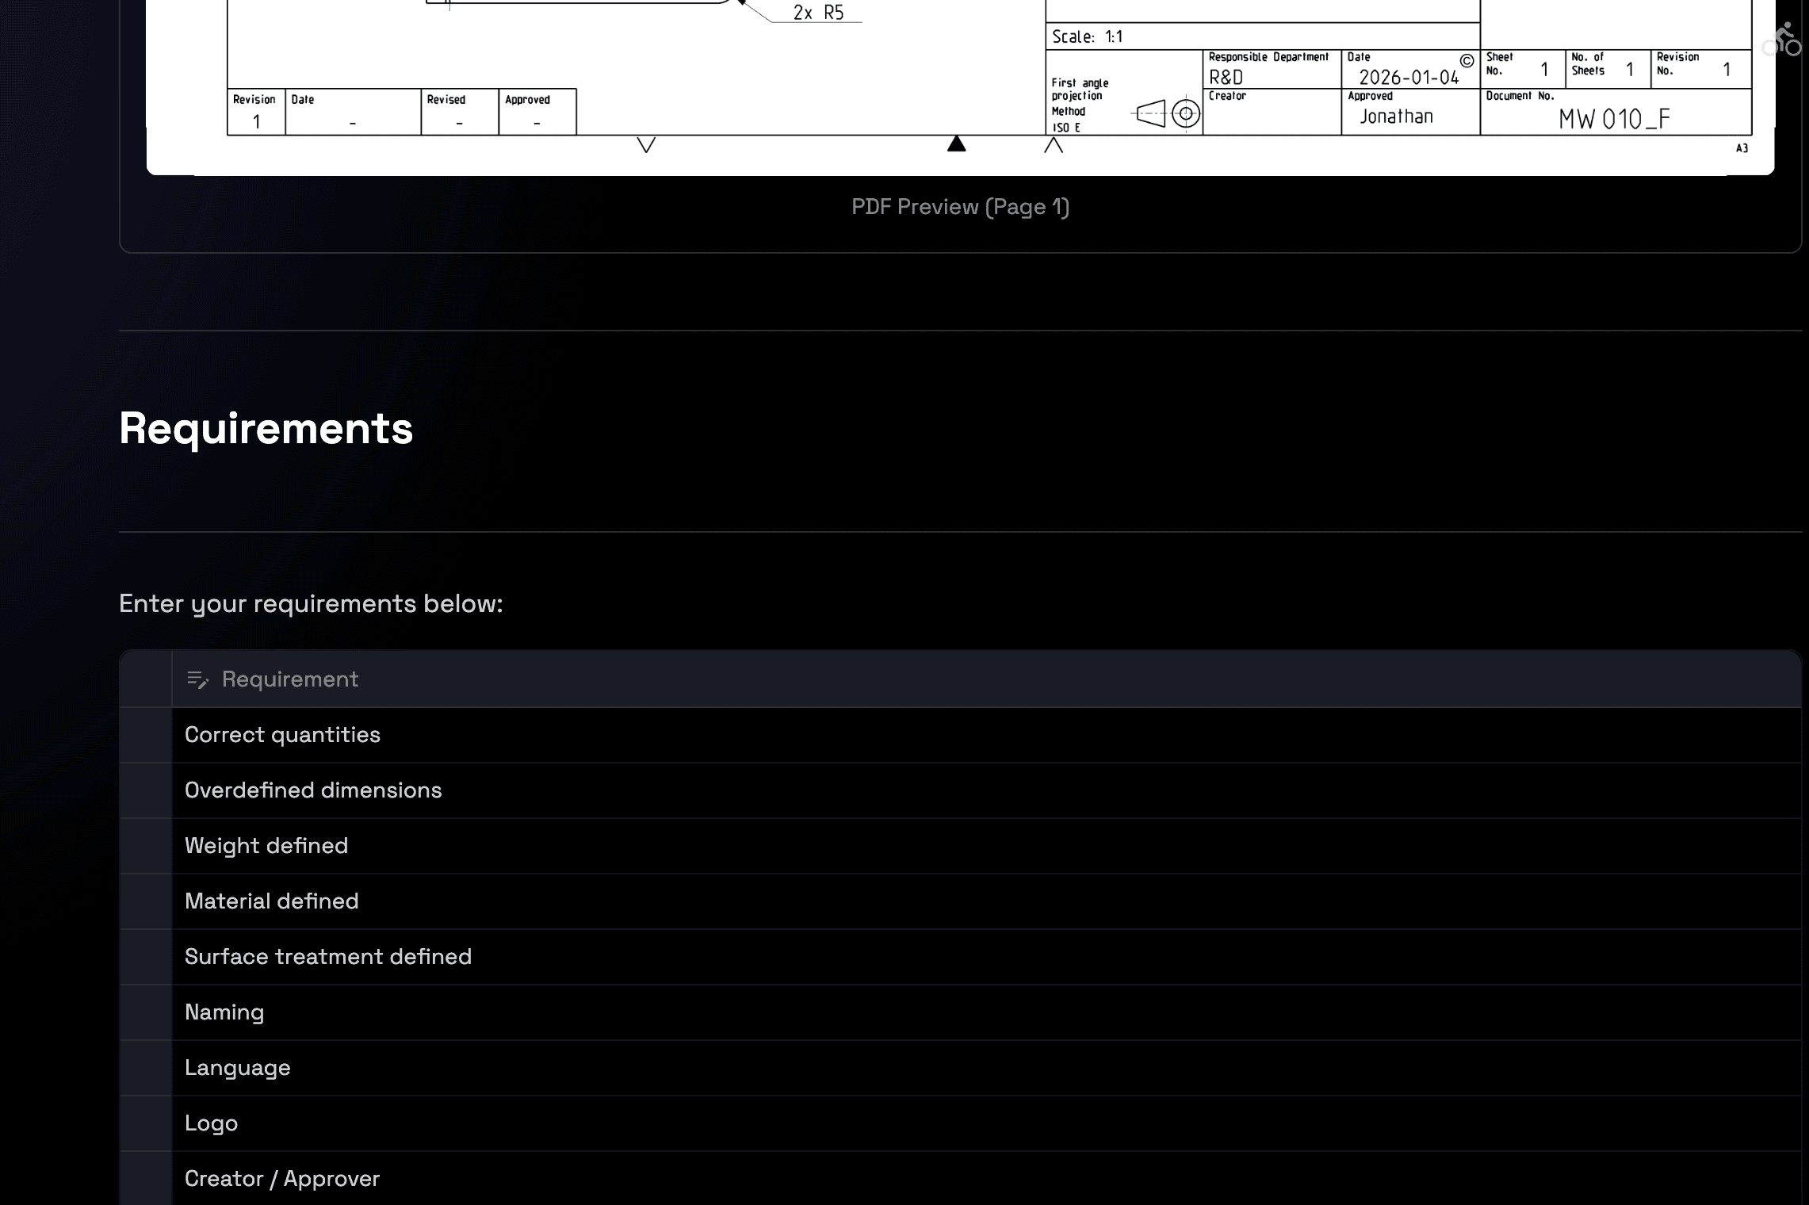
Task: Select the 'Surface treatment defined' cell
Action: point(328,957)
